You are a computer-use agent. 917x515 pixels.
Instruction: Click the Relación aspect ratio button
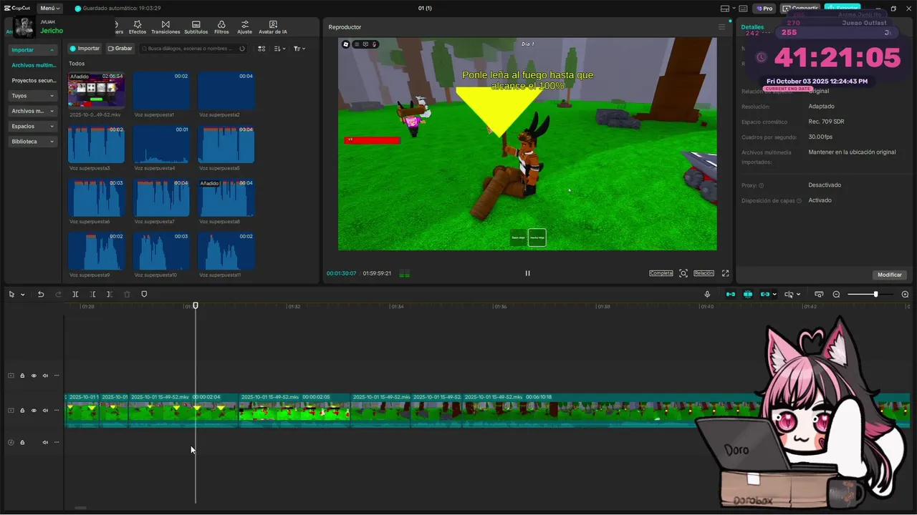click(x=704, y=273)
